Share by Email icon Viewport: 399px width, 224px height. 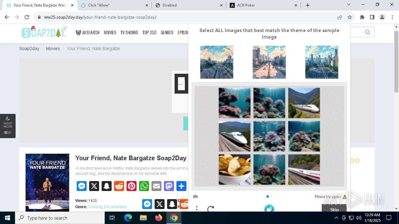point(156,186)
